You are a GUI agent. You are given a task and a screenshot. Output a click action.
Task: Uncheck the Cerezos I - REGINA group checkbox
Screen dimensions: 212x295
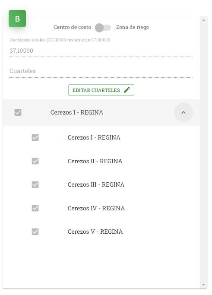(x=18, y=112)
